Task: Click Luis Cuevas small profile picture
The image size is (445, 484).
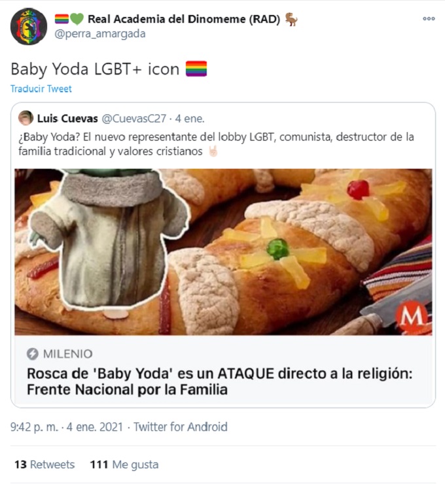Action: click(26, 118)
